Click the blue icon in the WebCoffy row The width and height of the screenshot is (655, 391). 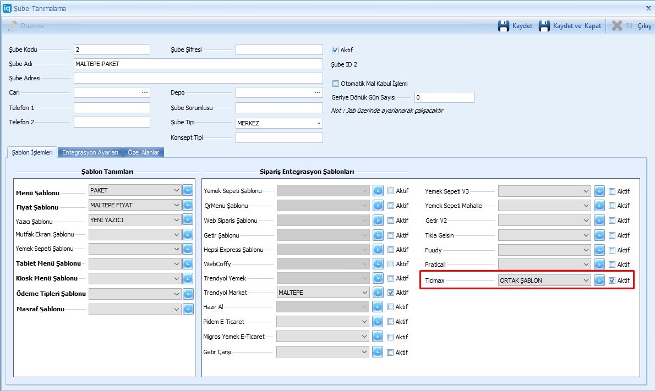(x=378, y=264)
